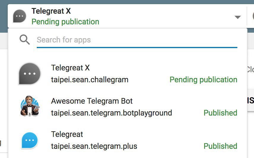Click the search magnifier icon
The height and width of the screenshot is (158, 254).
coord(25,39)
